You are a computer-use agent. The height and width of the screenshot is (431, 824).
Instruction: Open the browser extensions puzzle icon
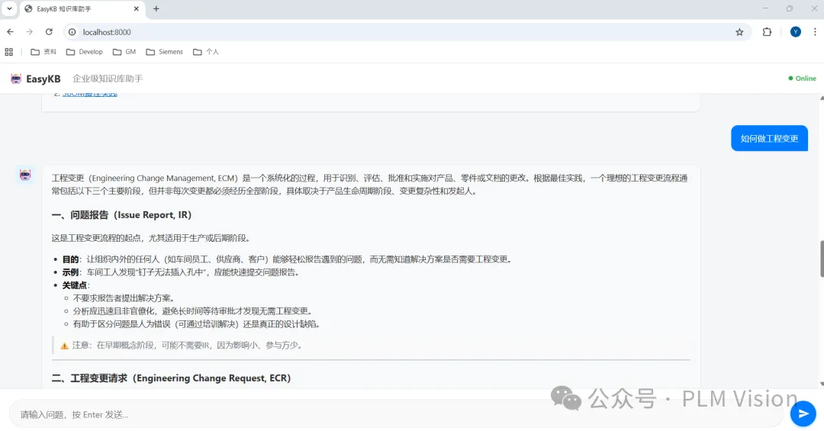click(x=768, y=32)
